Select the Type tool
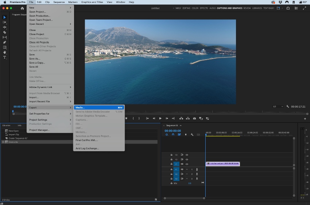310x205 pixels. click(5, 57)
